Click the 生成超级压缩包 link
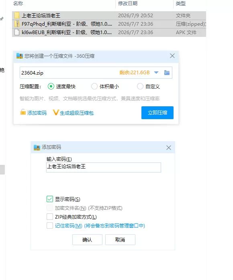 77,113
